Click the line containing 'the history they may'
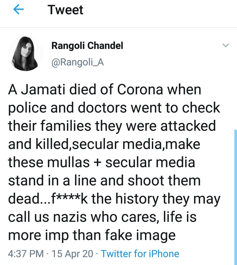Viewport: 237px width, 265px height. coord(114,199)
